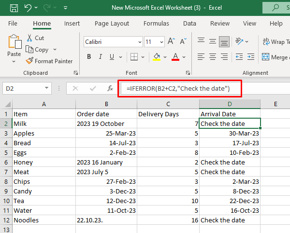Click the Save icon in title bar
The image size is (290, 233).
tap(14, 8)
